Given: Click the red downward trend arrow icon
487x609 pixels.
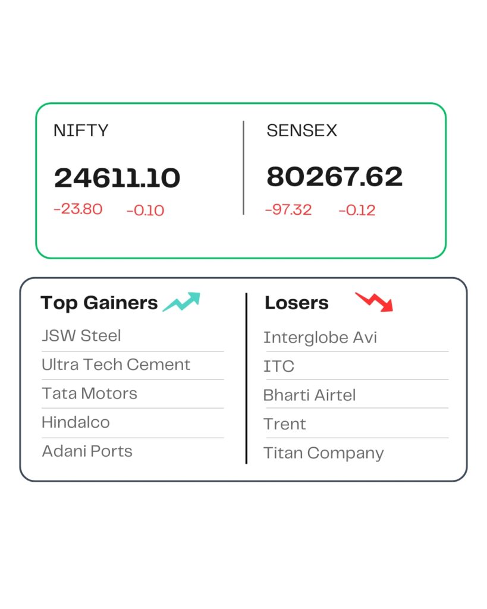Looking at the screenshot, I should point(374,302).
